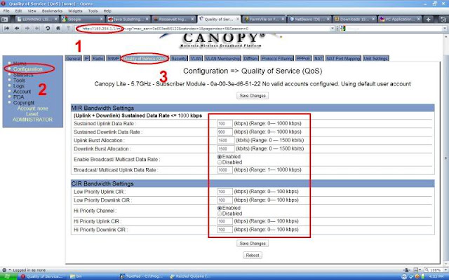Open the Account sidebar link
Viewport: 449px width, 280px height.
tap(22, 92)
